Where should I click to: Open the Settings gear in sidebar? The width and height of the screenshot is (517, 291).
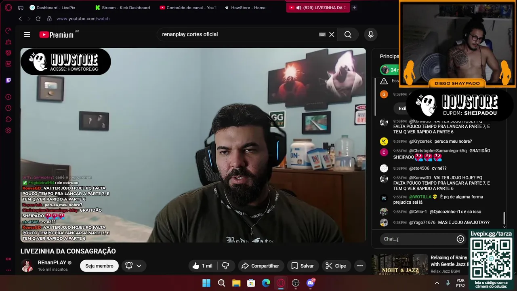tap(8, 131)
